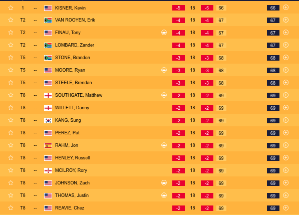The height and width of the screenshot is (215, 299).
Task: Click South Korea flag next to KANG, Sung
Action: [48, 120]
